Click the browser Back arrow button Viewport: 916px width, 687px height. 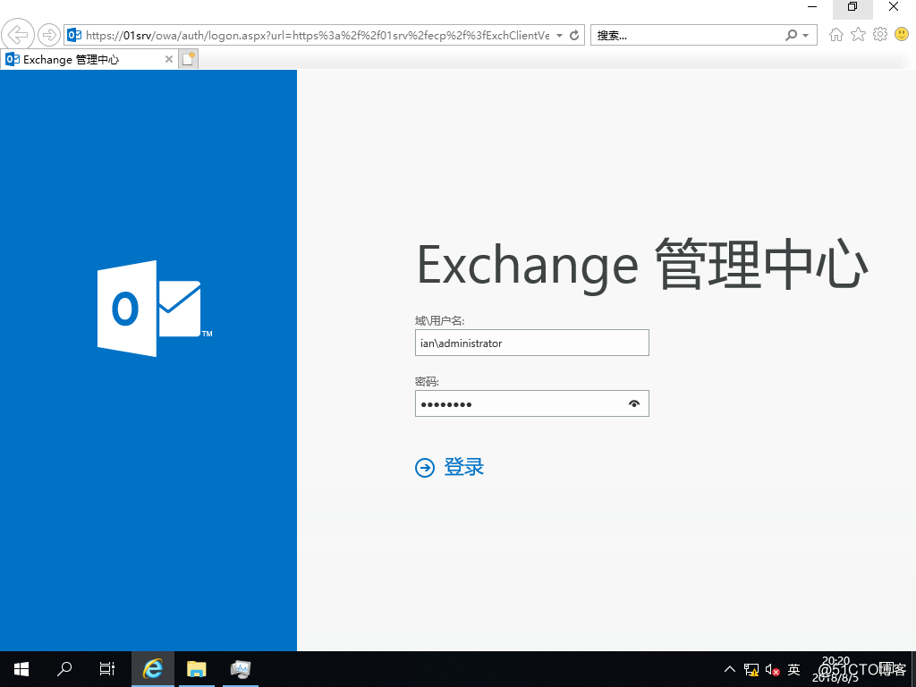tap(18, 35)
